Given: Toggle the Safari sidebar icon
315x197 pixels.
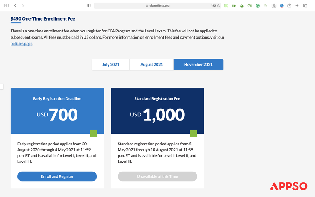Looking at the screenshot, I should (x=7, y=6).
